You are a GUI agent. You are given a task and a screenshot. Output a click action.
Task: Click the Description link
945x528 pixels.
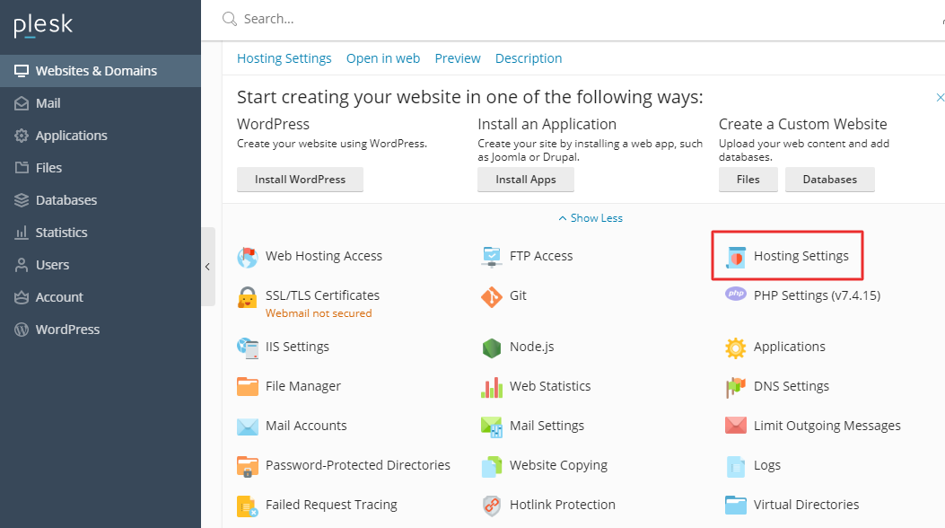pyautogui.click(x=529, y=58)
